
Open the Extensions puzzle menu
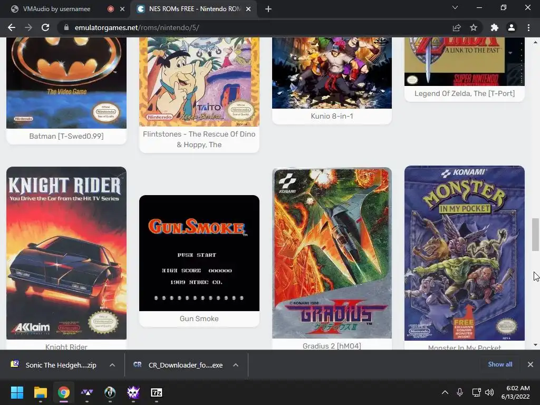tap(495, 27)
